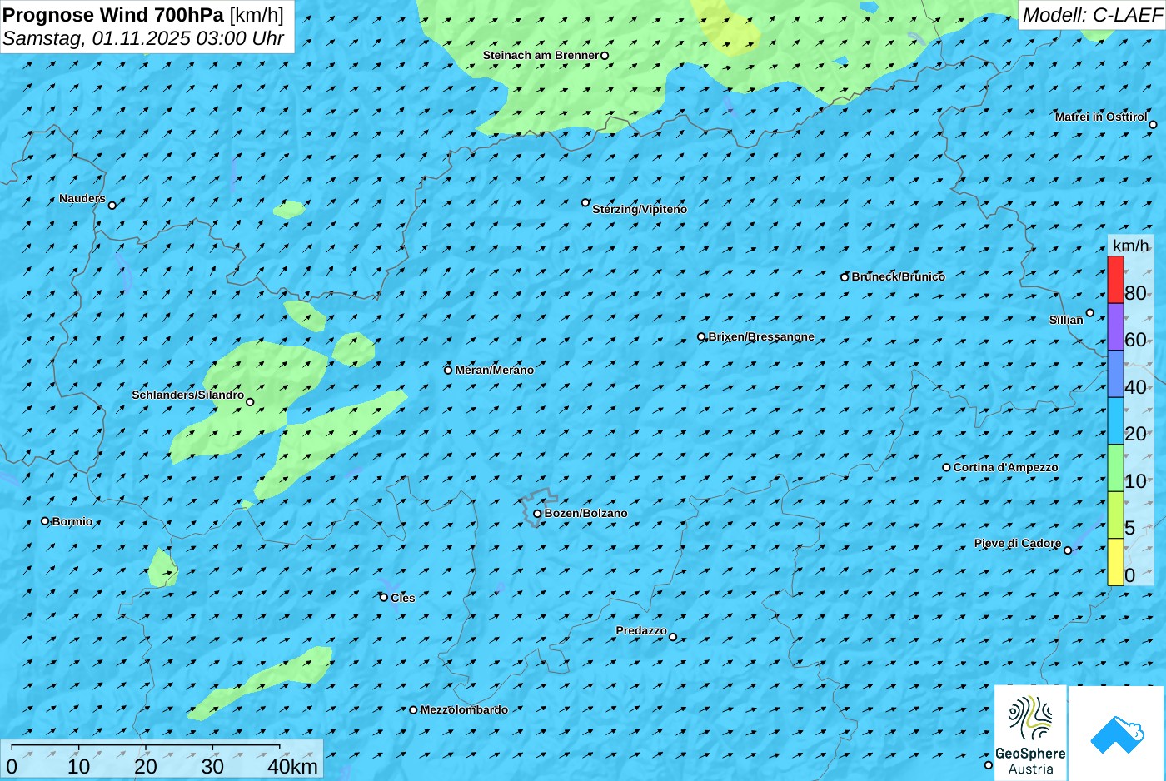Select the Bruneck/Brunico location marker

coord(845,277)
